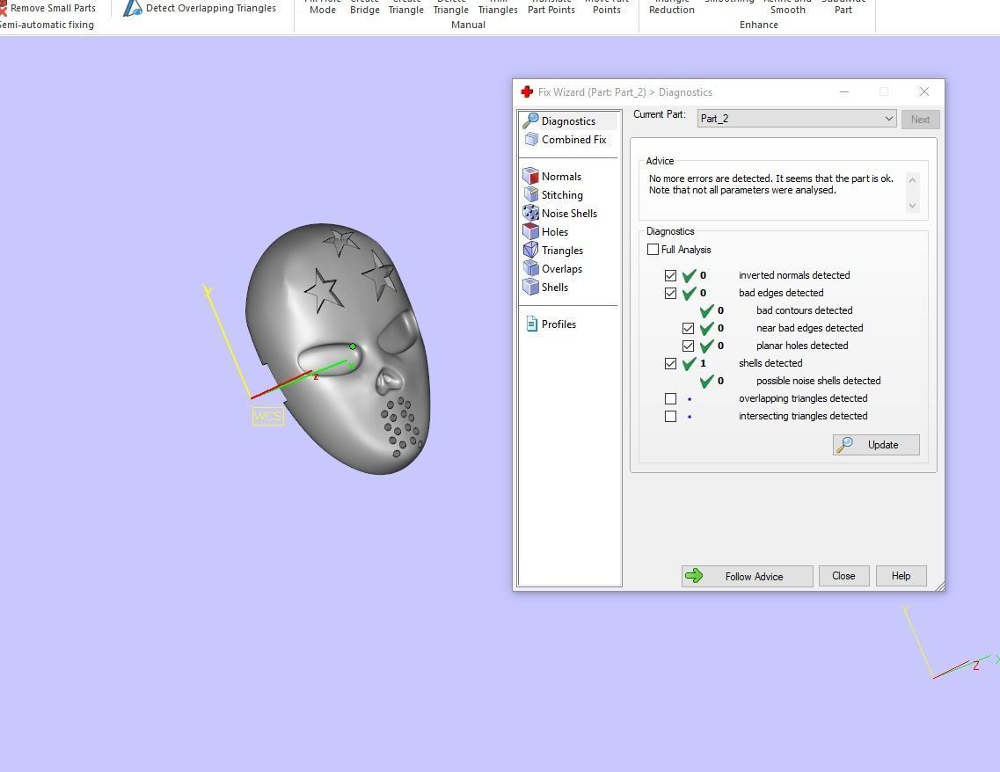Close Fix Wizard using the X button
The width and height of the screenshot is (1000, 772).
(923, 91)
